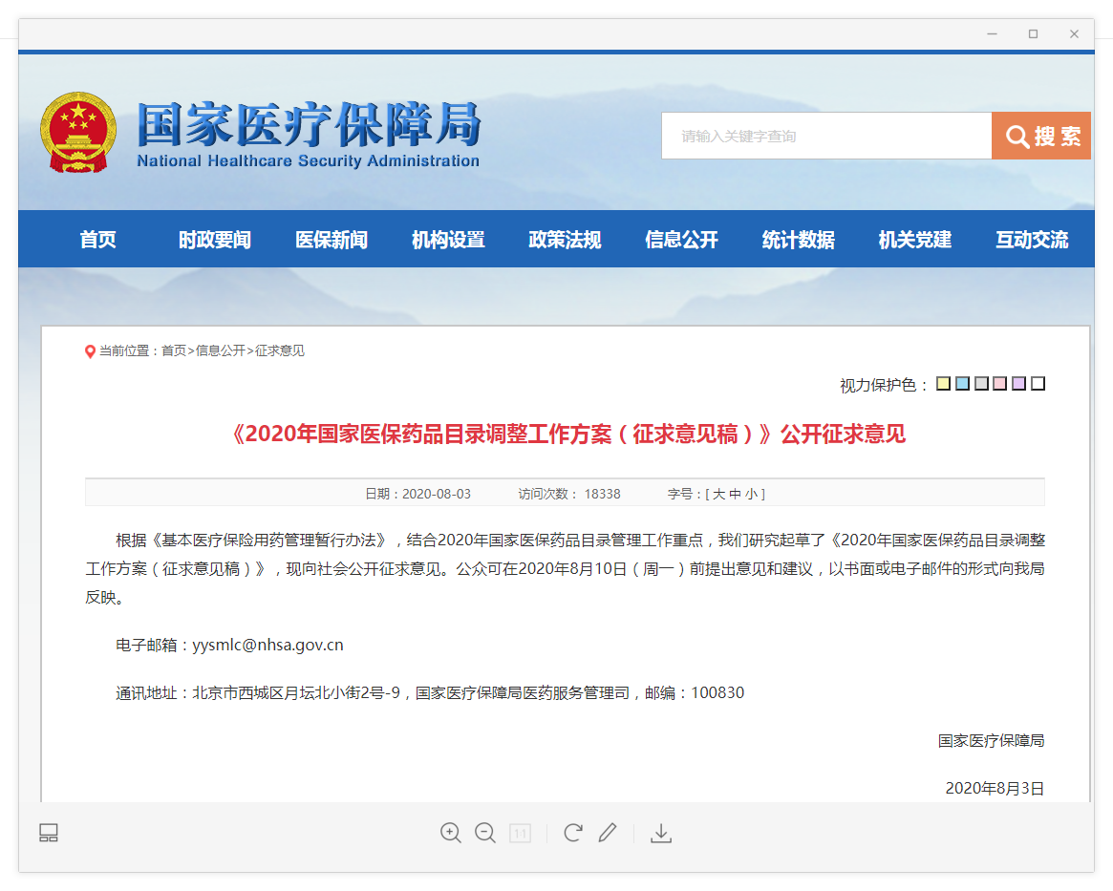Click the zoom in magnifier icon
The height and width of the screenshot is (891, 1113).
(451, 833)
